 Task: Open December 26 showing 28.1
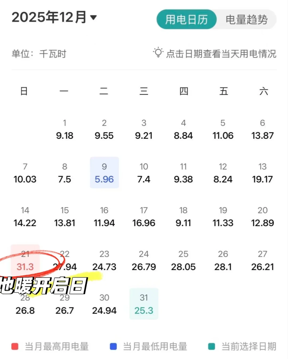(223, 260)
